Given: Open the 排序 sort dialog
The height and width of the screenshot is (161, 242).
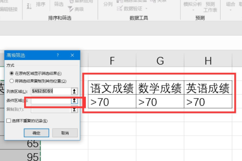Looking at the screenshot, I should pyautogui.click(x=41, y=4).
